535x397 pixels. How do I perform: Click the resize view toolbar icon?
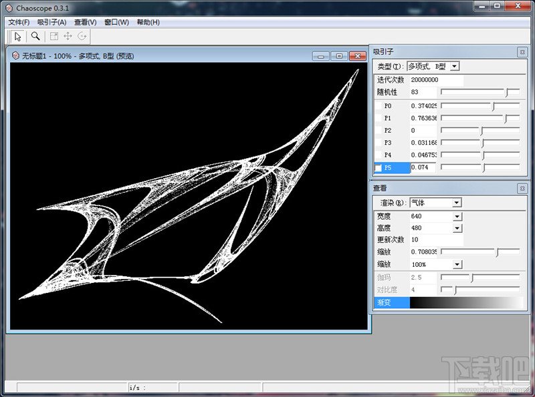(54, 36)
